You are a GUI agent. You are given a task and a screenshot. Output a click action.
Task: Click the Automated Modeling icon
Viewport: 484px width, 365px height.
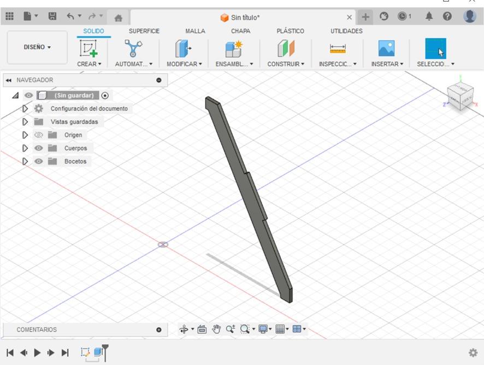(x=133, y=49)
